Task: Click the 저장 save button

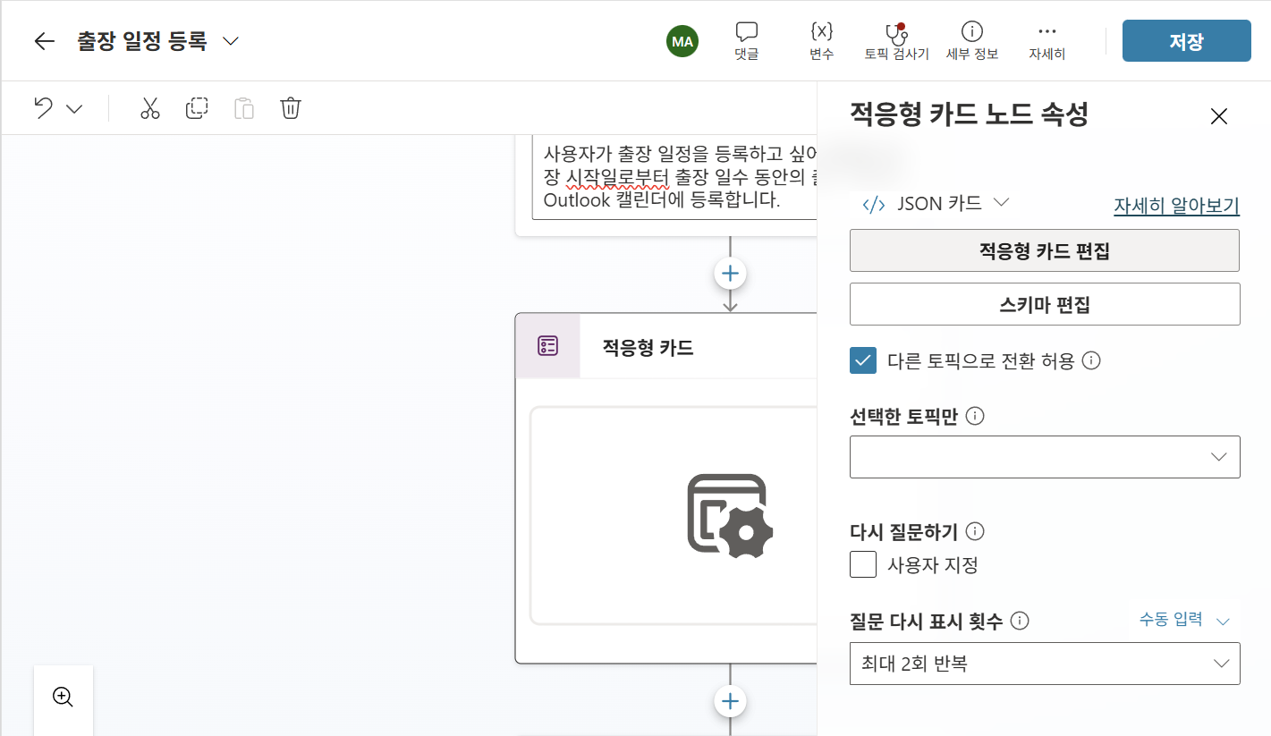Action: pyautogui.click(x=1186, y=41)
